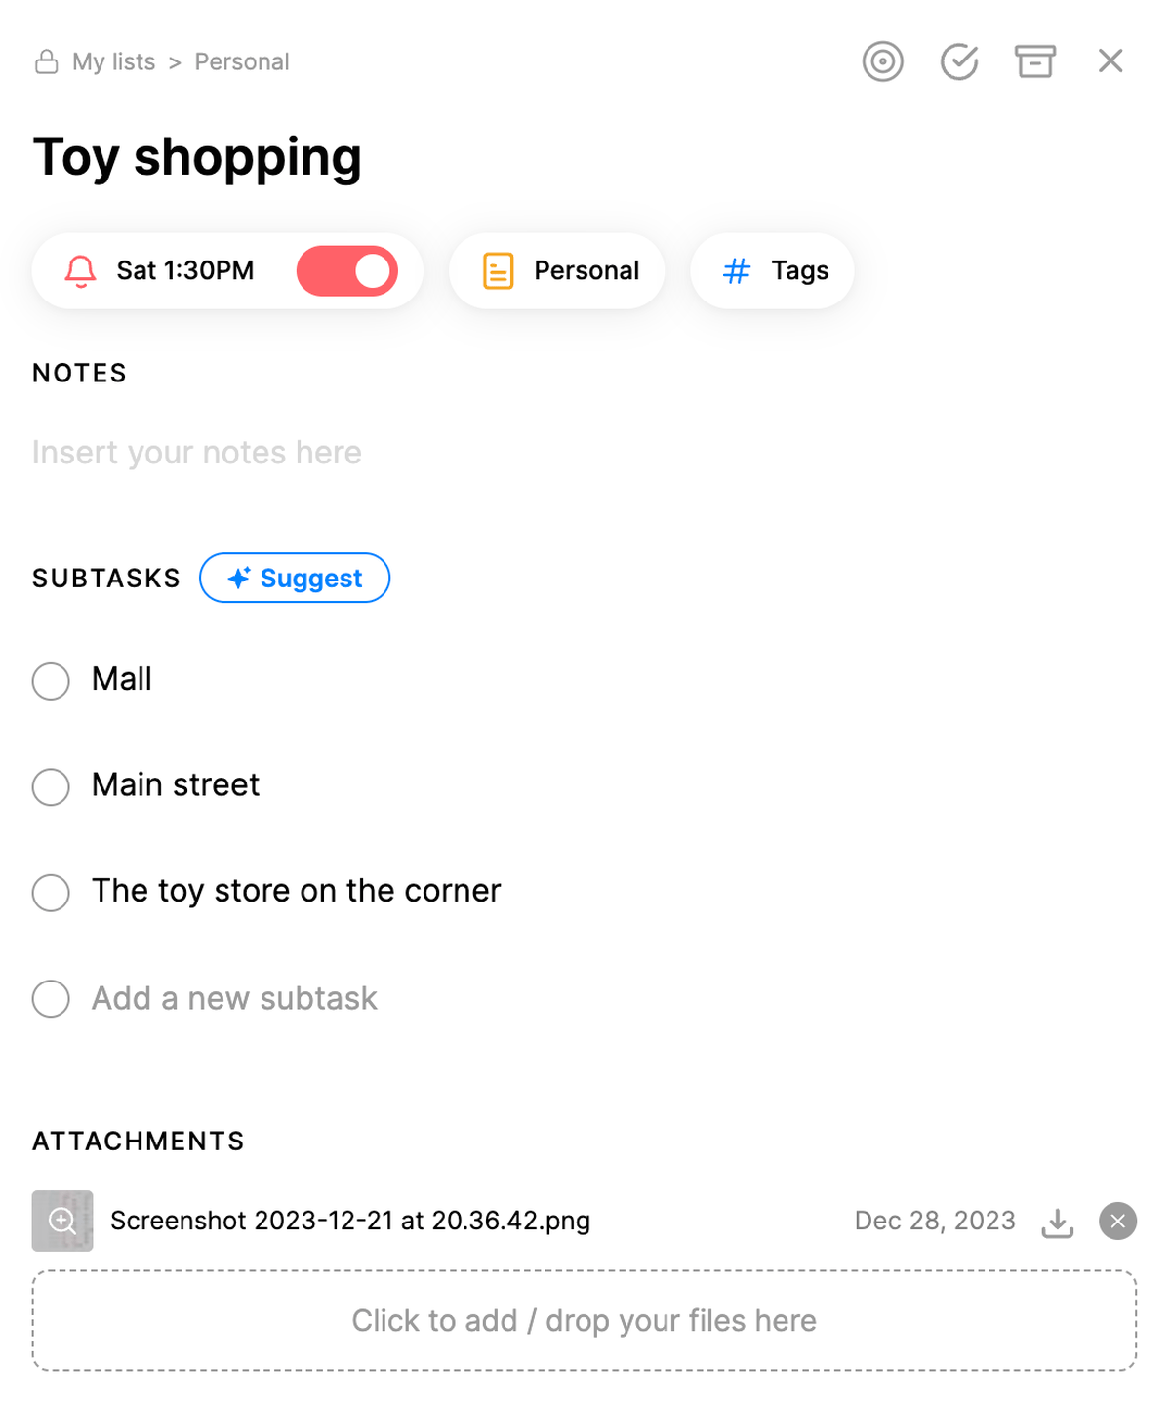Go to My lists breadcrumb
1171x1403 pixels.
113,62
